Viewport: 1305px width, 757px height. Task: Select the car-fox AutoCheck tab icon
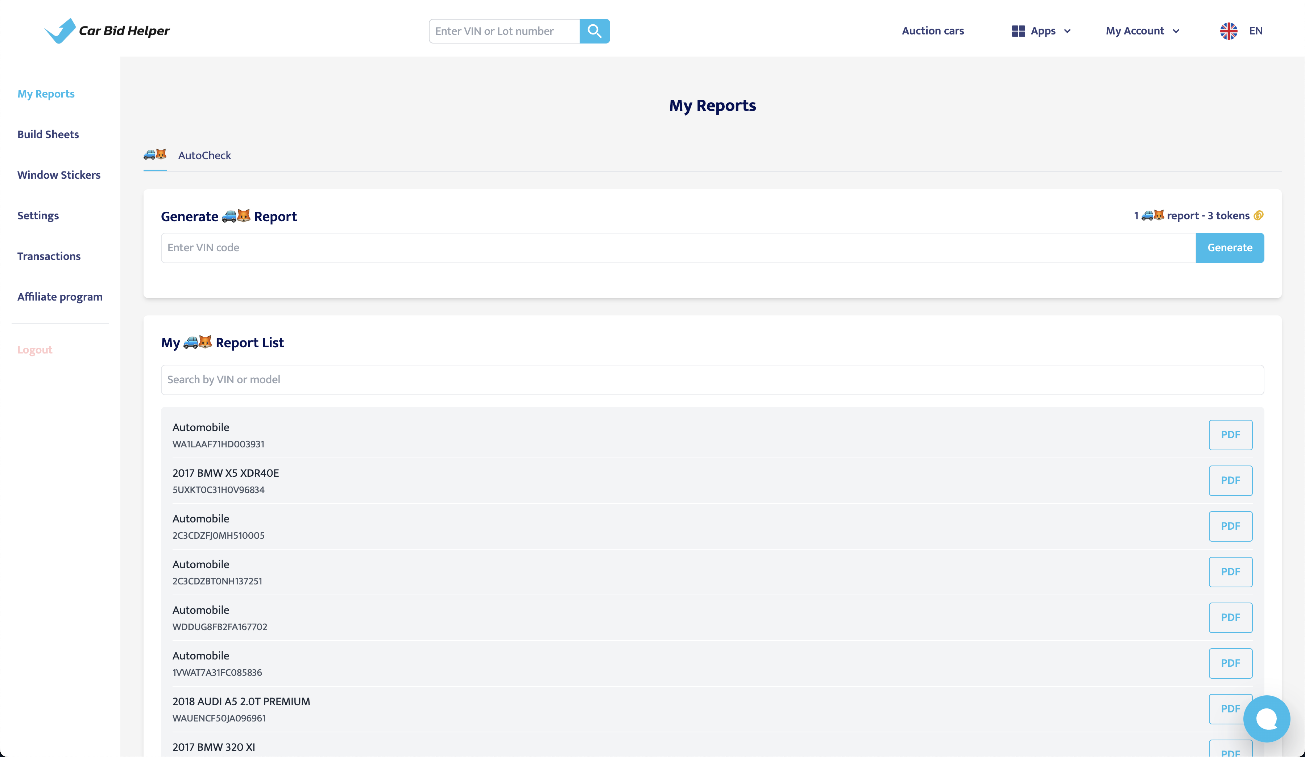tap(155, 154)
